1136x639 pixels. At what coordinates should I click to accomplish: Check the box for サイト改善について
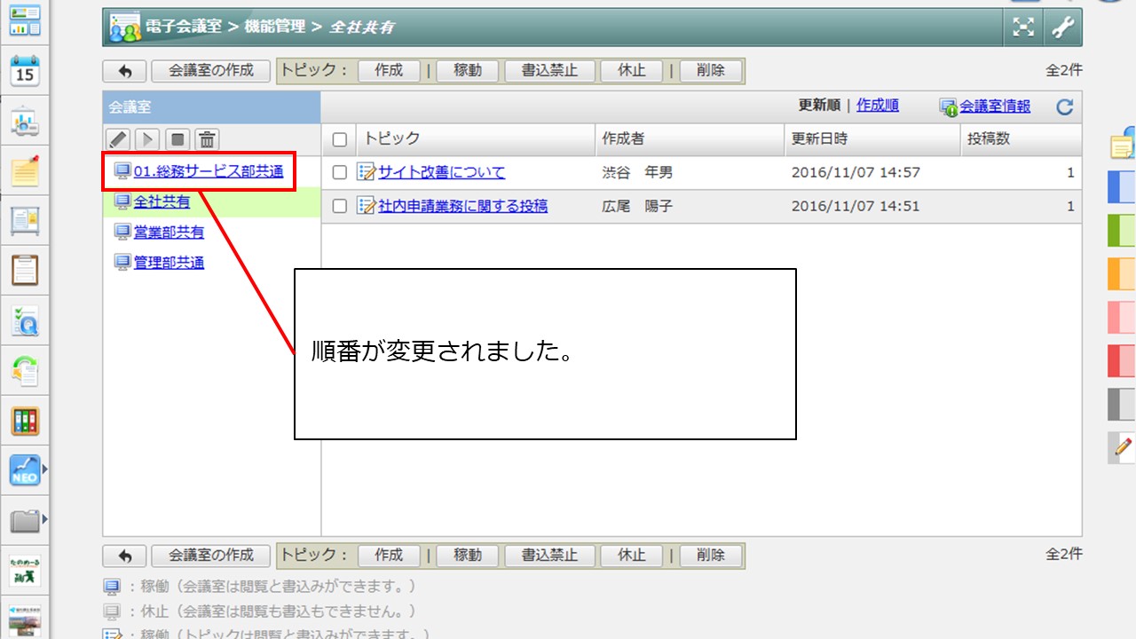point(340,173)
